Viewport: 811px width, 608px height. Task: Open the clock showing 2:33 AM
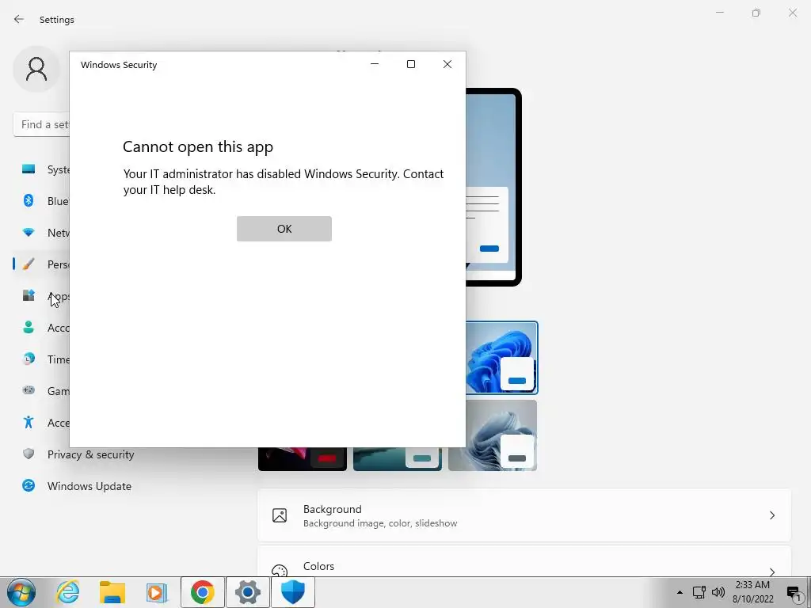click(753, 592)
